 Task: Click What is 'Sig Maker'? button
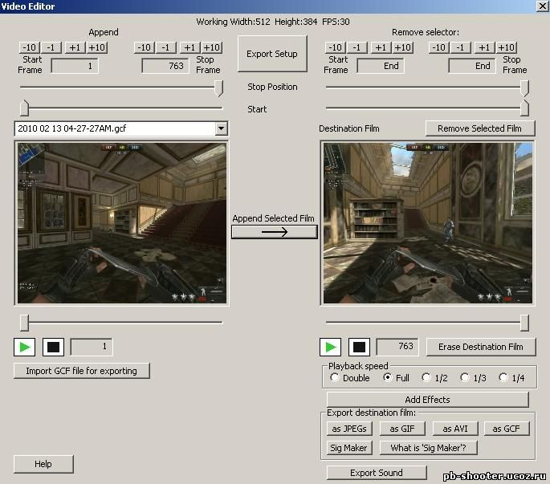pyautogui.click(x=428, y=448)
